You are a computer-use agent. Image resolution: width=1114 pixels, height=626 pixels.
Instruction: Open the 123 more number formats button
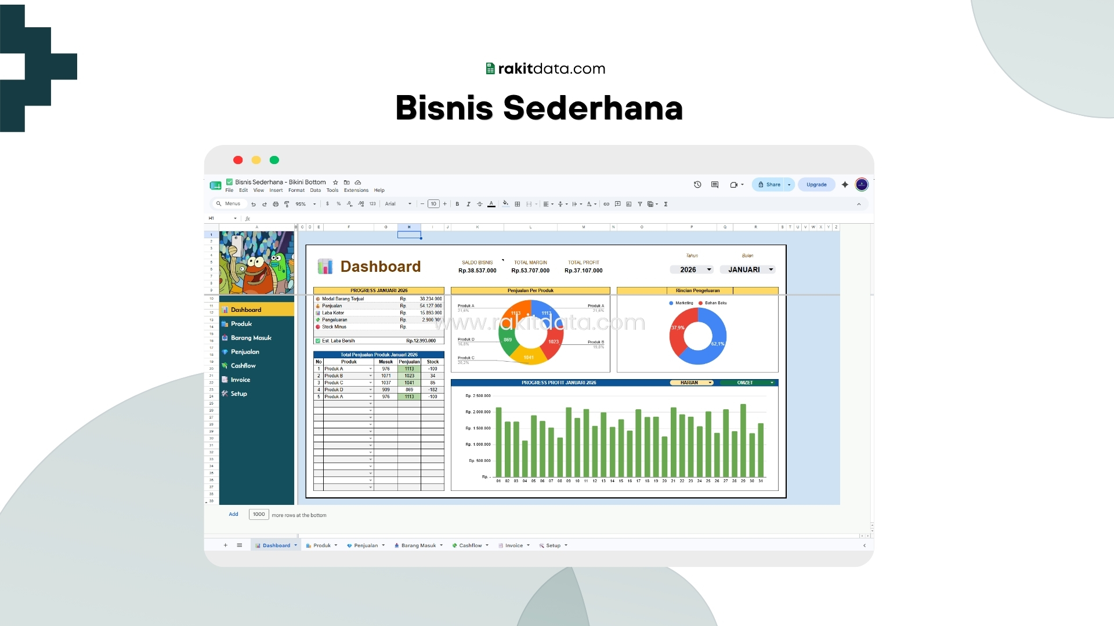372,204
